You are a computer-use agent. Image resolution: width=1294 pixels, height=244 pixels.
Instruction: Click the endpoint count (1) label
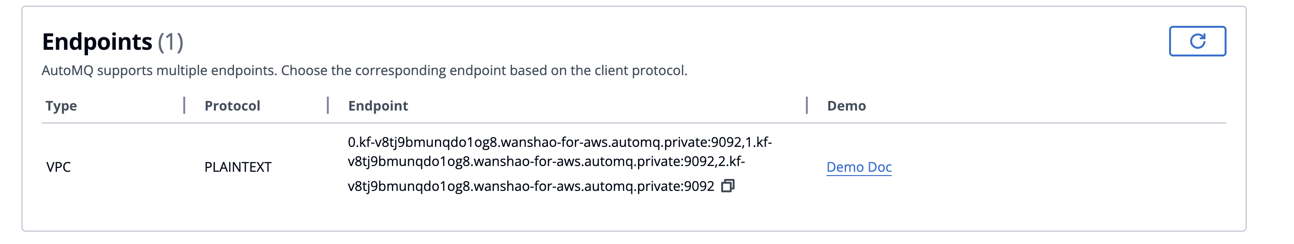pyautogui.click(x=171, y=42)
